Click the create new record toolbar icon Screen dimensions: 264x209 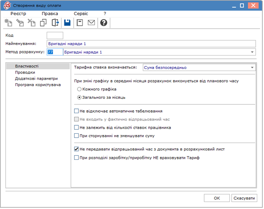click(8, 23)
